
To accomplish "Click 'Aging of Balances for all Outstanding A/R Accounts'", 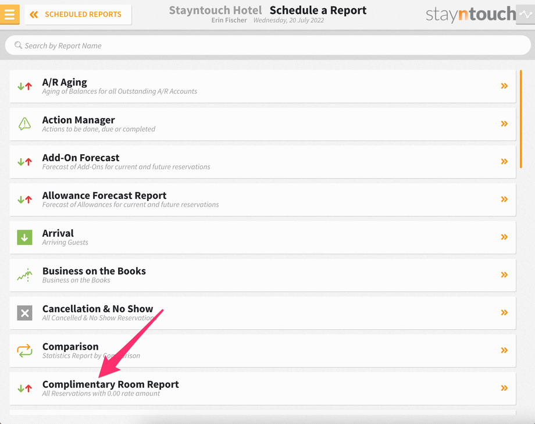I will [x=119, y=91].
